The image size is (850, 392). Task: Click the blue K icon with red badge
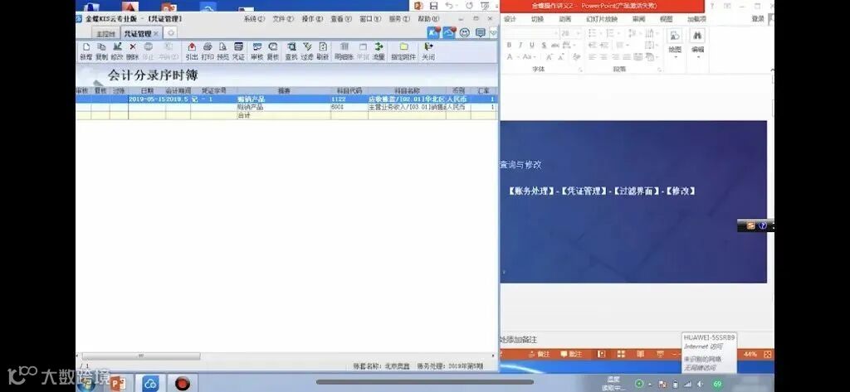tap(433, 32)
